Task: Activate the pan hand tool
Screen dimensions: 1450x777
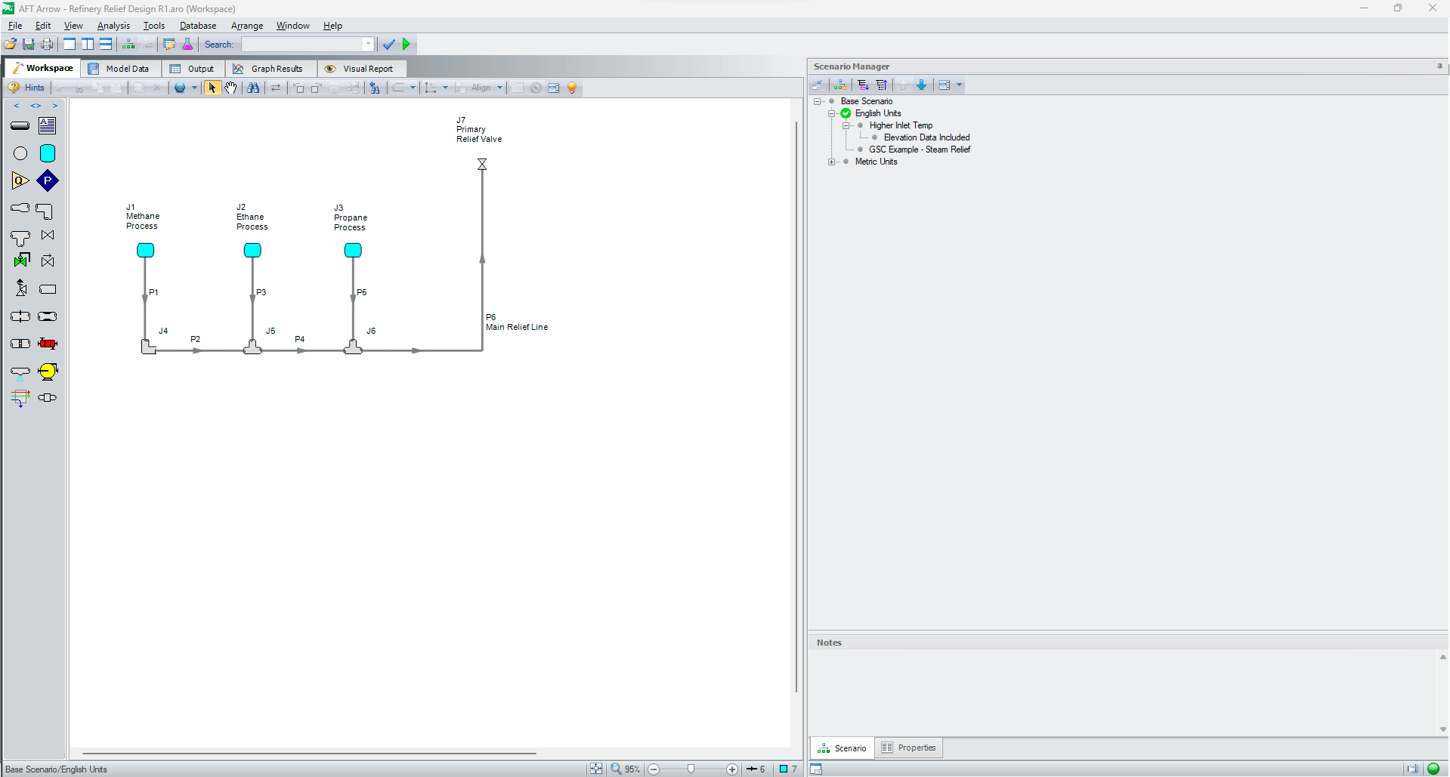Action: (x=230, y=88)
